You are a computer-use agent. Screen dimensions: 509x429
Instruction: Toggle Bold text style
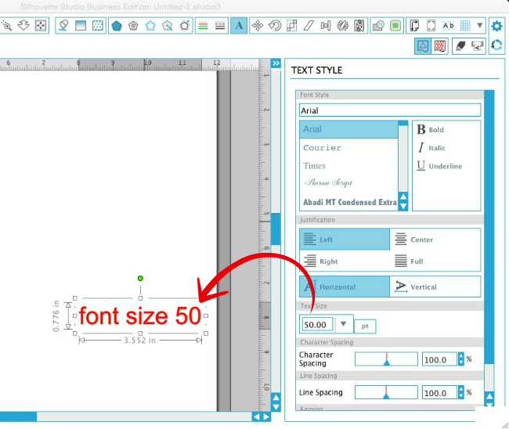431,129
